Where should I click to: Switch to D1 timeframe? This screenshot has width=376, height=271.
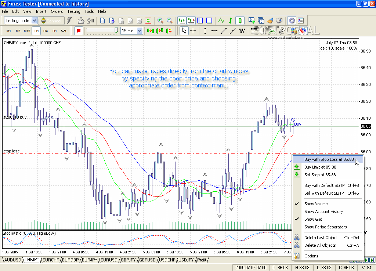pyautogui.click(x=55, y=31)
